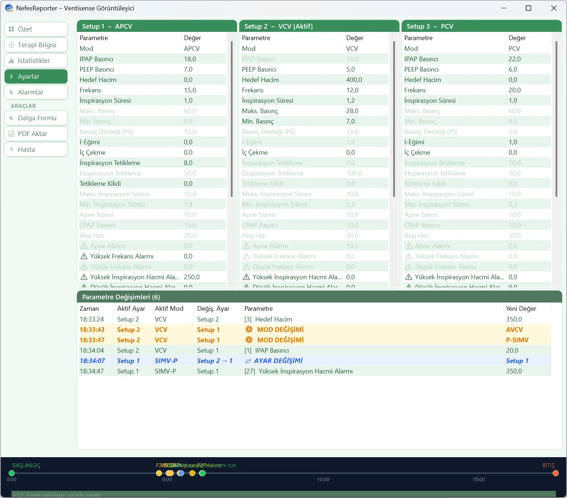
Task: Click Maks. Basınç value 28,0 in Setup 2
Action: (352, 111)
